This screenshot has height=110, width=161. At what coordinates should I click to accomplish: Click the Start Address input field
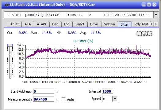coord(44,91)
